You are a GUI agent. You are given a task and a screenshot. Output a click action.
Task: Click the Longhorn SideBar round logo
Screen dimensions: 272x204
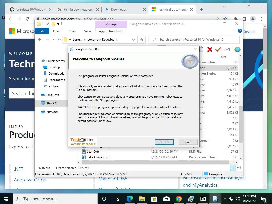(x=190, y=61)
